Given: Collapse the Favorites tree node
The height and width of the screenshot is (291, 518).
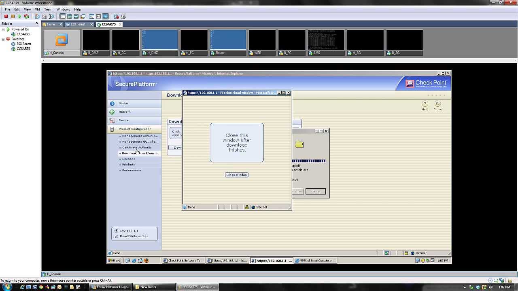Looking at the screenshot, I should [3, 39].
